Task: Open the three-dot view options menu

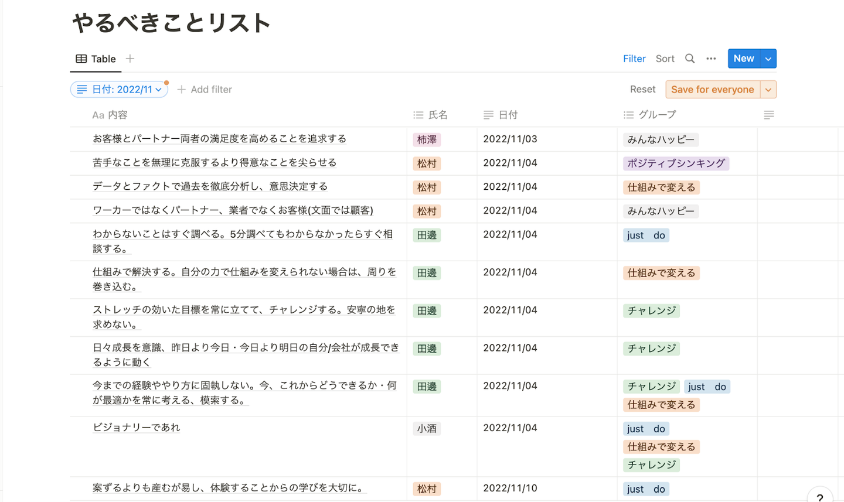Action: (x=711, y=59)
